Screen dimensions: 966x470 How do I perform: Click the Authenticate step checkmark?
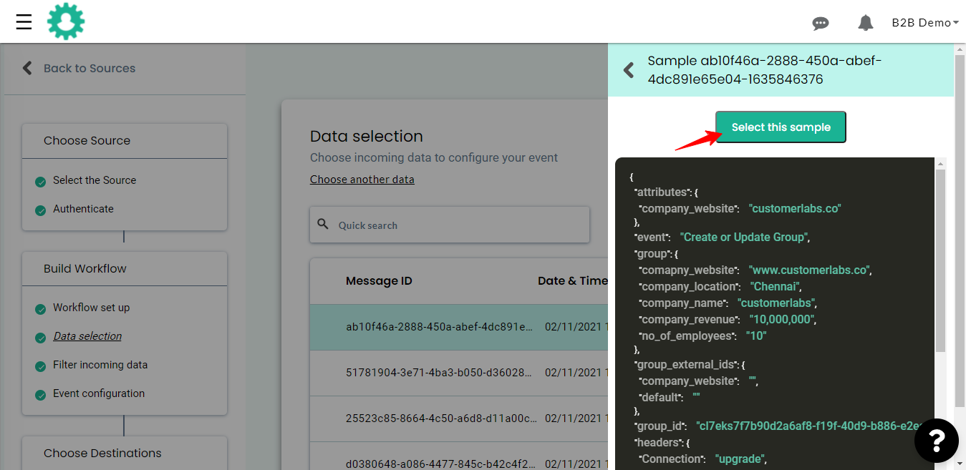coord(41,210)
